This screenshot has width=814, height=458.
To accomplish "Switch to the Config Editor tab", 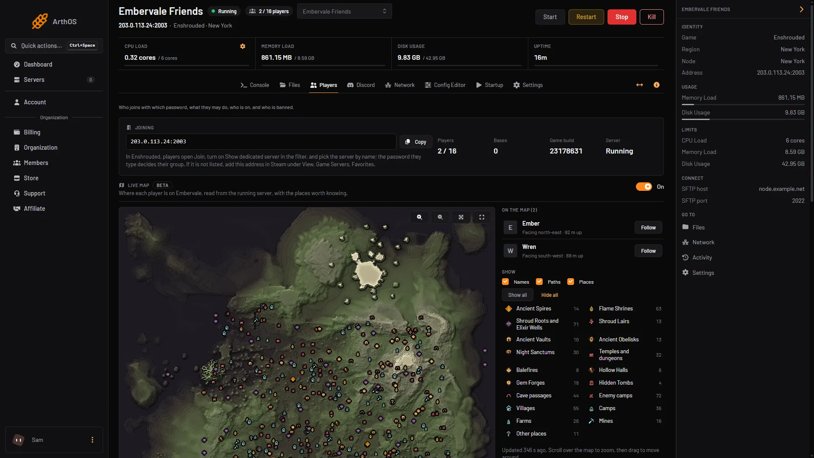I will [445, 85].
